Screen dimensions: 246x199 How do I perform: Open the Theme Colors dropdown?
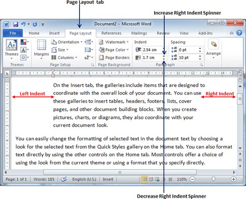click(25, 42)
